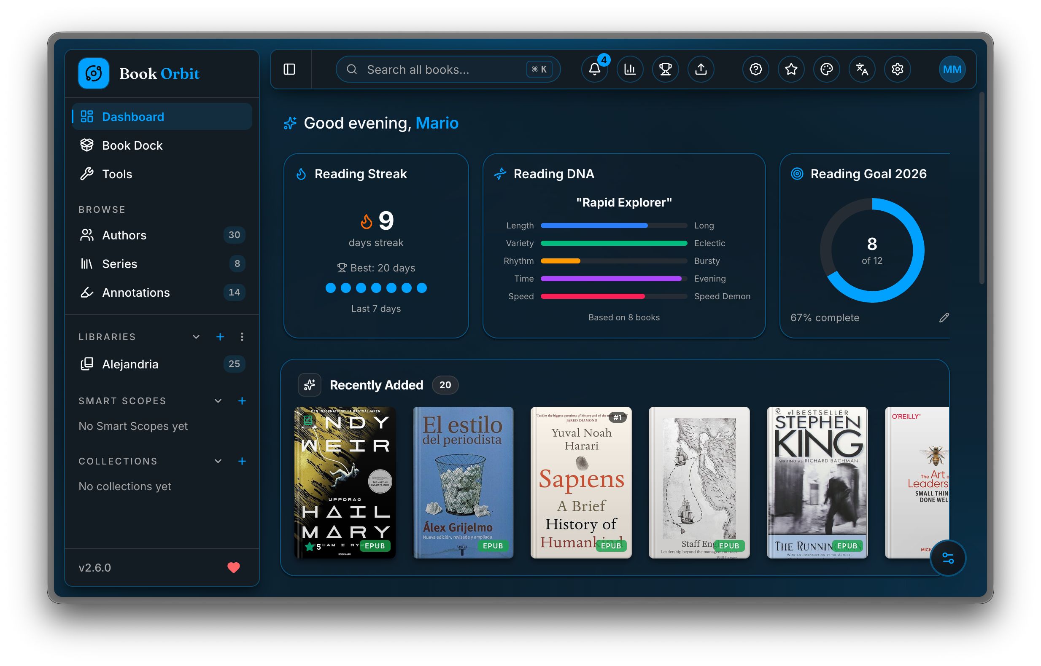Click the Reading DNA card title
Image resolution: width=1041 pixels, height=666 pixels.
pos(554,174)
